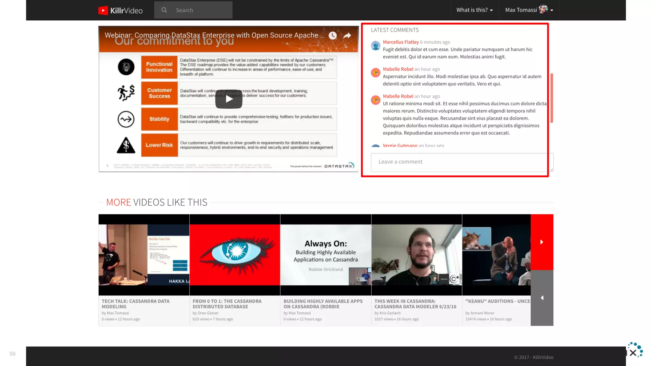Click the comment box resize handle
This screenshot has height=366, width=652.
pyautogui.click(x=552, y=170)
